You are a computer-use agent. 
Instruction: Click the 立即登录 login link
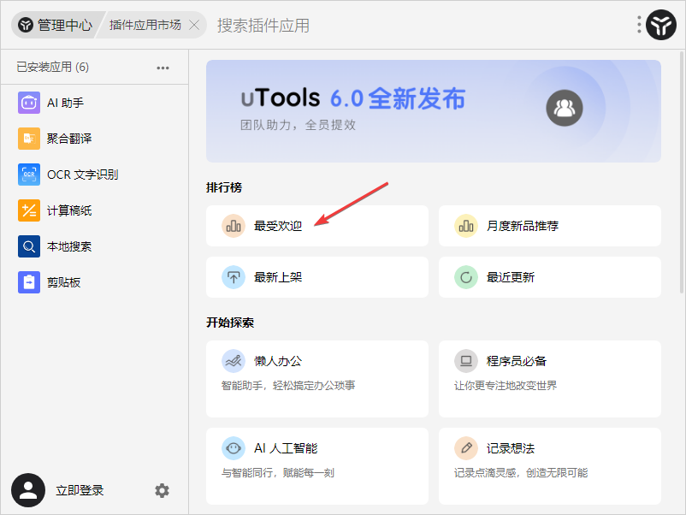80,490
